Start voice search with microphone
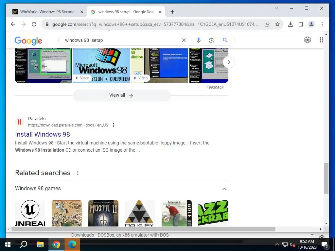335x251 pixels. [199, 40]
